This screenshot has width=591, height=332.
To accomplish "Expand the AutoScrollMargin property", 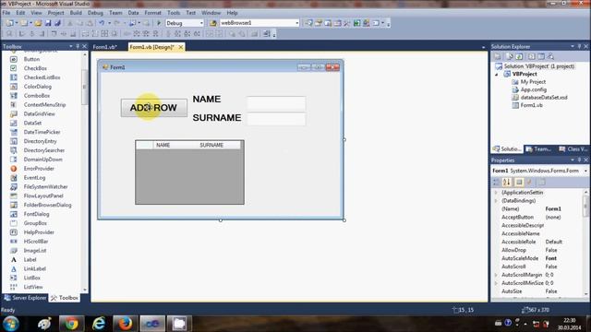I will click(x=496, y=275).
